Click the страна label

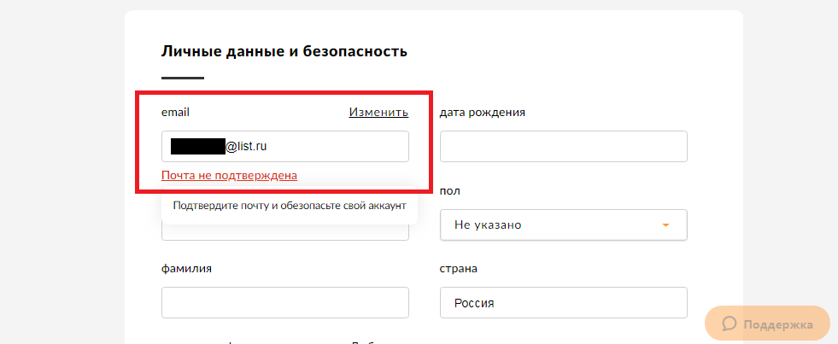[459, 269]
